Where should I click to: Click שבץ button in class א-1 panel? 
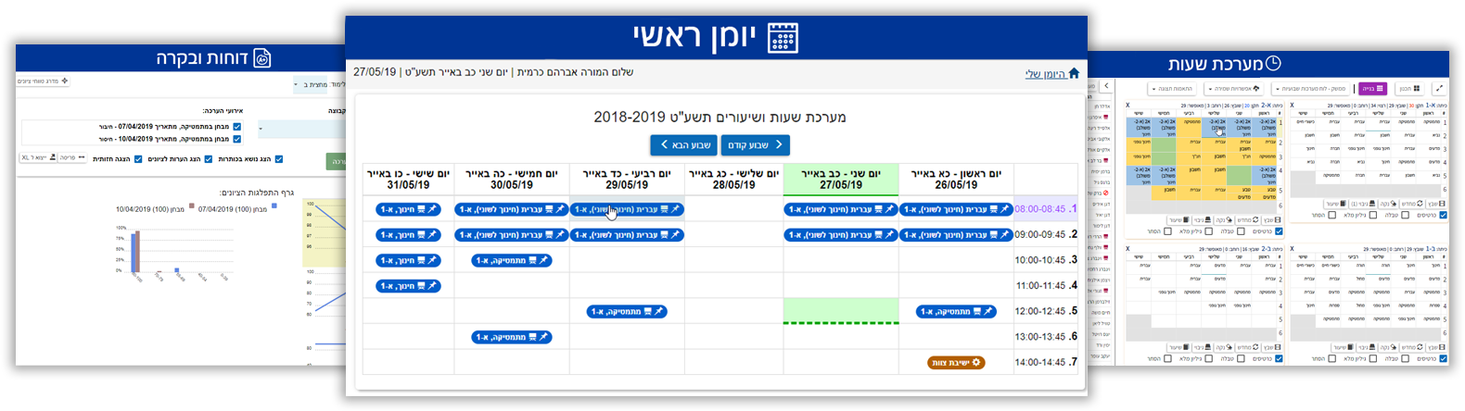click(1437, 204)
